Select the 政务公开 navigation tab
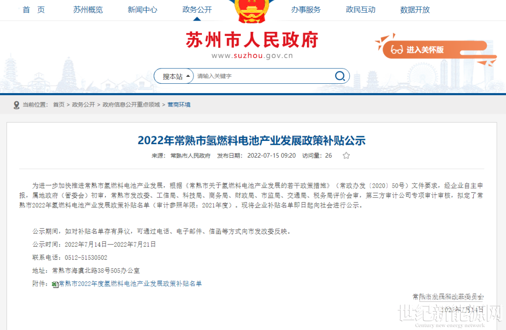Screen dimensions: 506x330 (x=197, y=10)
